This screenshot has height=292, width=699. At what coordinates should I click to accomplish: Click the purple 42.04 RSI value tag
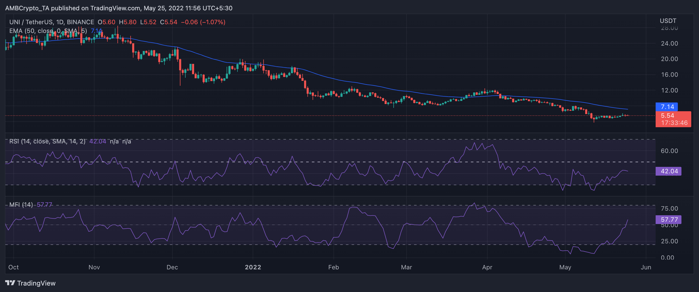[668, 171]
